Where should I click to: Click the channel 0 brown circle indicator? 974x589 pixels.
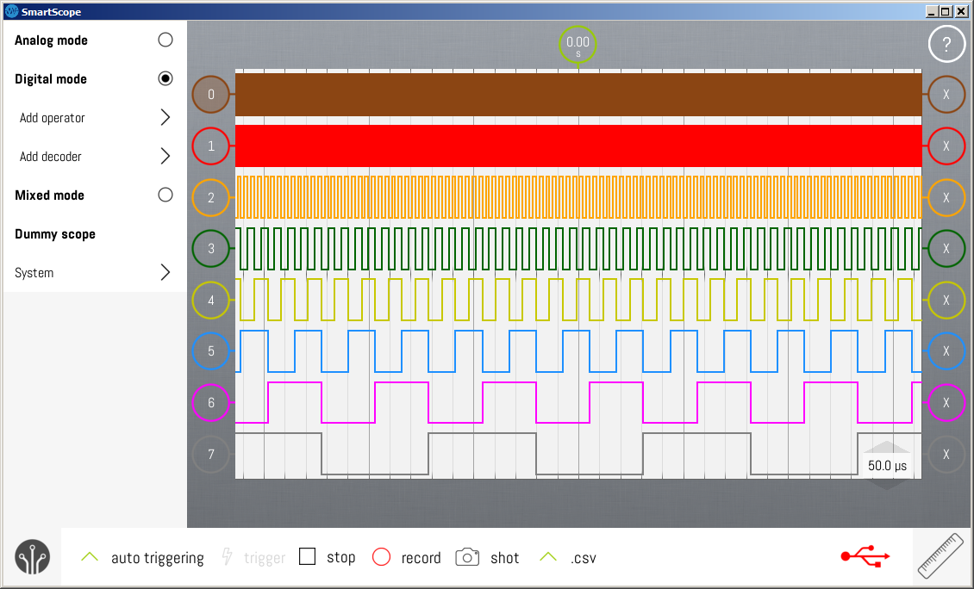211,95
